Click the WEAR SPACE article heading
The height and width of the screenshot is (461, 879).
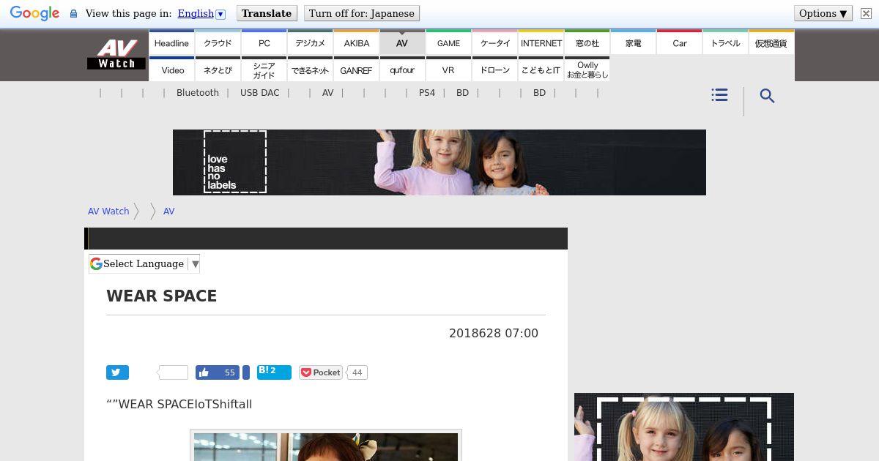[162, 296]
